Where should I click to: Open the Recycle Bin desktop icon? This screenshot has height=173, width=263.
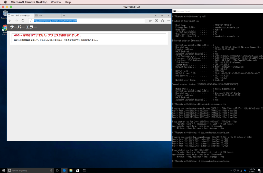coord(5,15)
